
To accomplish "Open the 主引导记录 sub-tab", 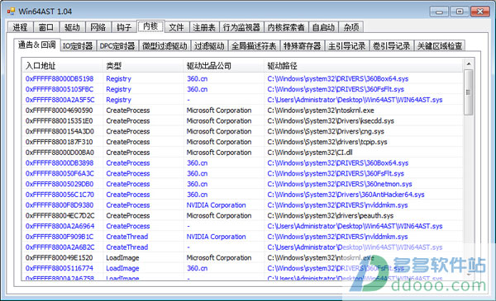I will click(x=347, y=46).
